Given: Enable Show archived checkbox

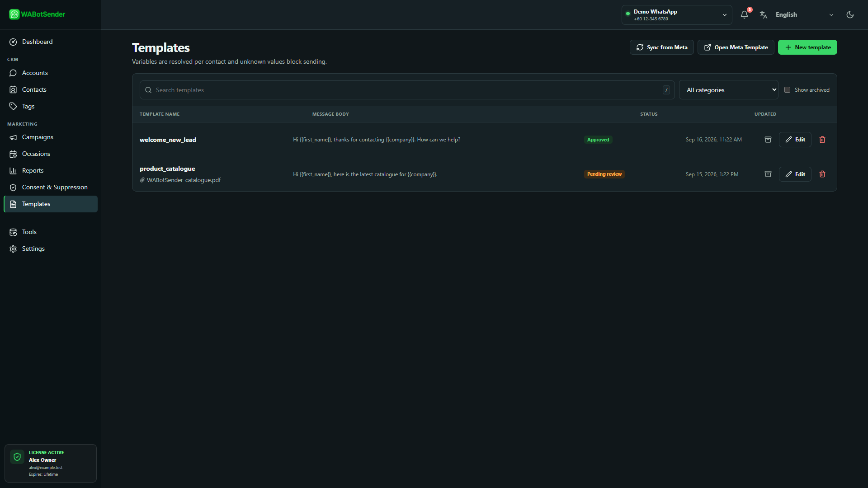Looking at the screenshot, I should click(x=787, y=90).
